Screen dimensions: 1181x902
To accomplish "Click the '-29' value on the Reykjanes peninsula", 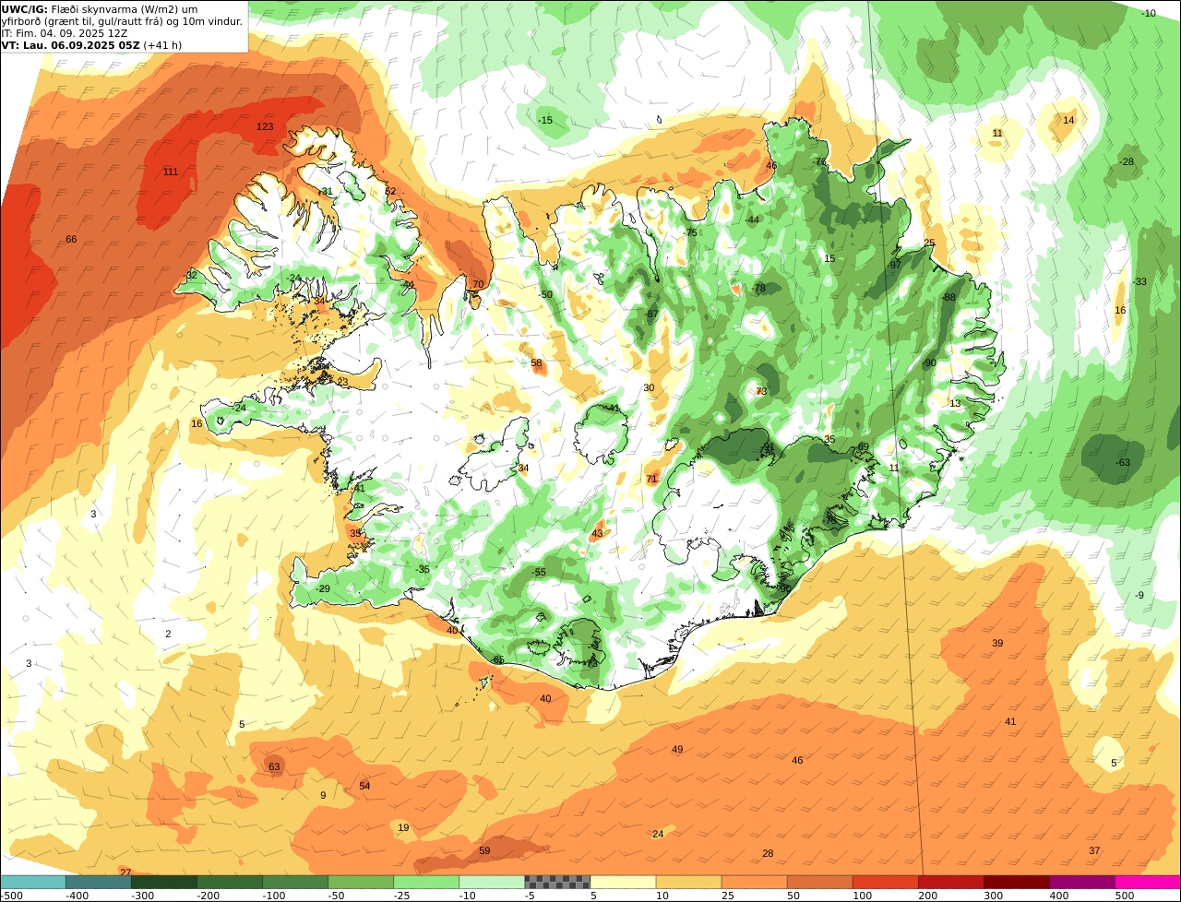I will [322, 588].
